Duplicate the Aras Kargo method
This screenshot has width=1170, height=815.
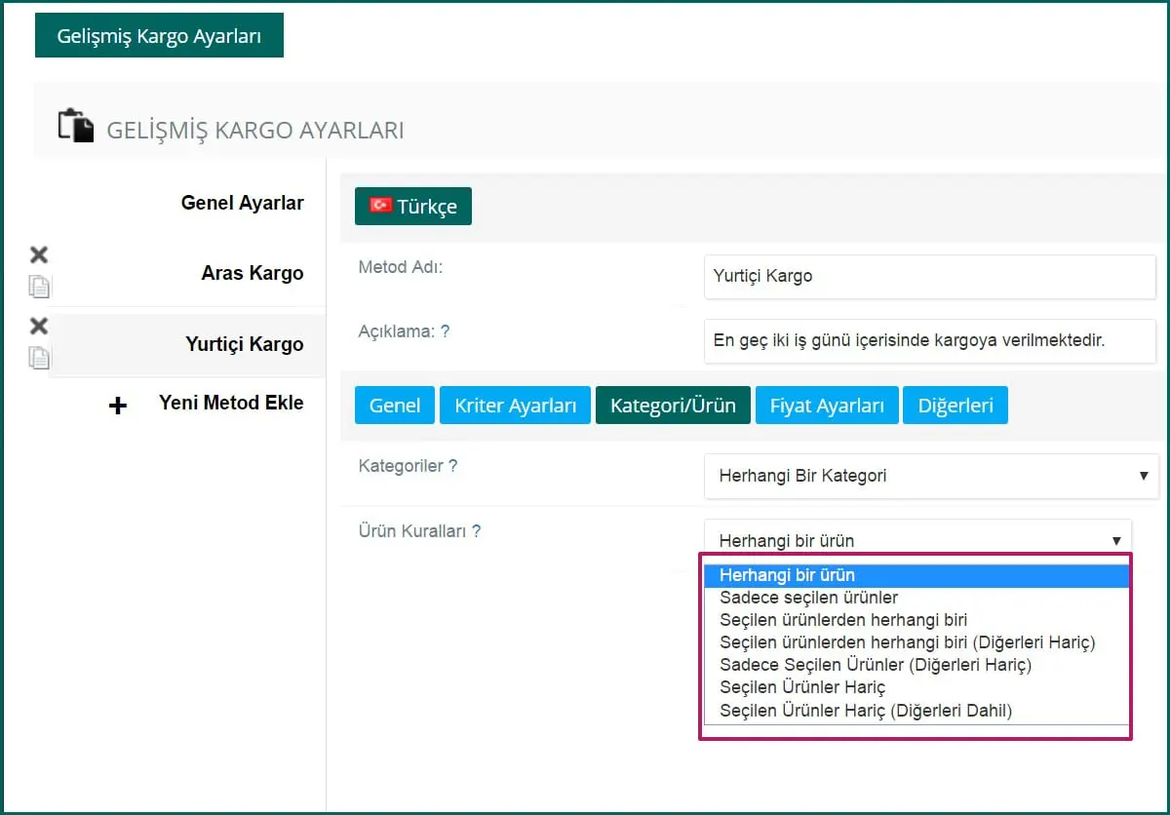(39, 287)
